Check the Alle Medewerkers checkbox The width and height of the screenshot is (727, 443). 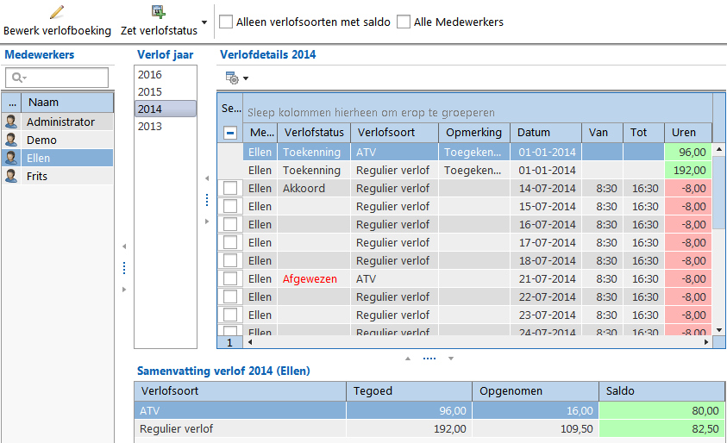click(404, 22)
